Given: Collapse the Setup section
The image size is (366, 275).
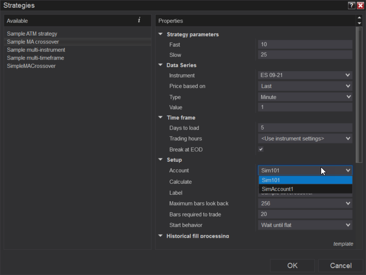Looking at the screenshot, I should (x=160, y=160).
